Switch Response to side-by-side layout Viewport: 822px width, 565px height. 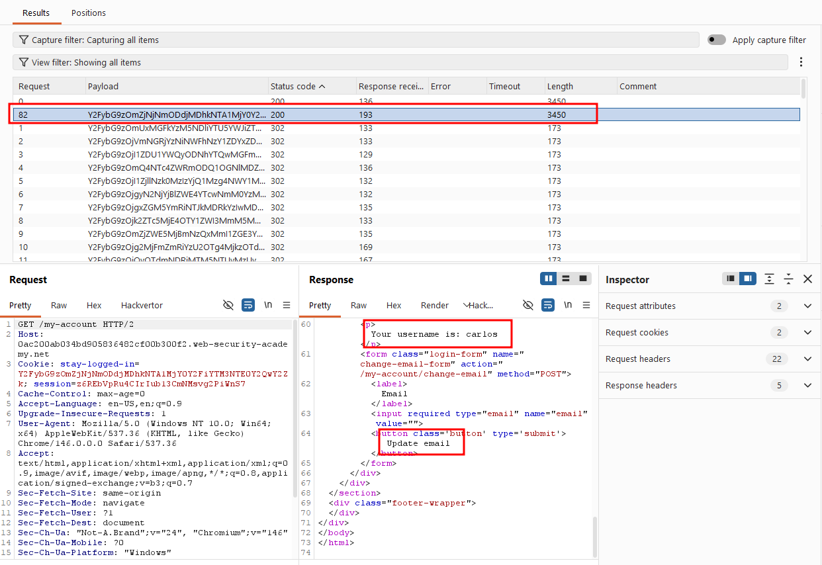point(548,279)
